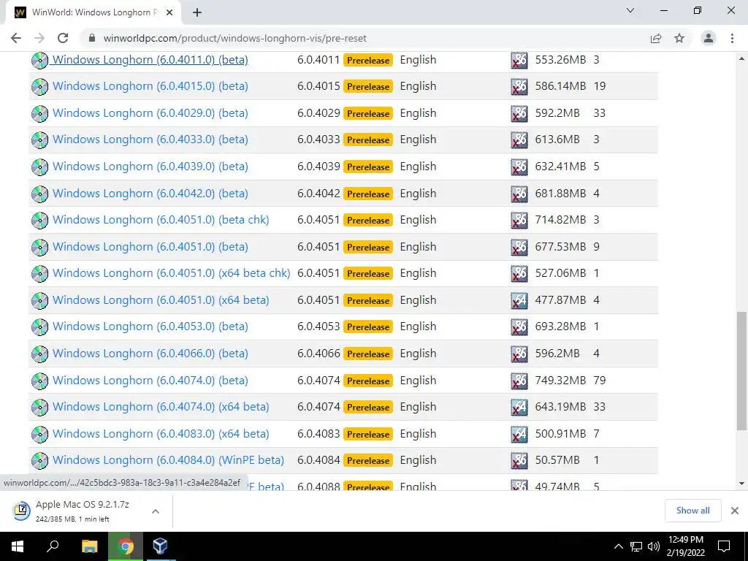Viewport: 748px width, 561px height.
Task: Select the WinWorld: Windows Longhorn tab
Action: pyautogui.click(x=93, y=12)
